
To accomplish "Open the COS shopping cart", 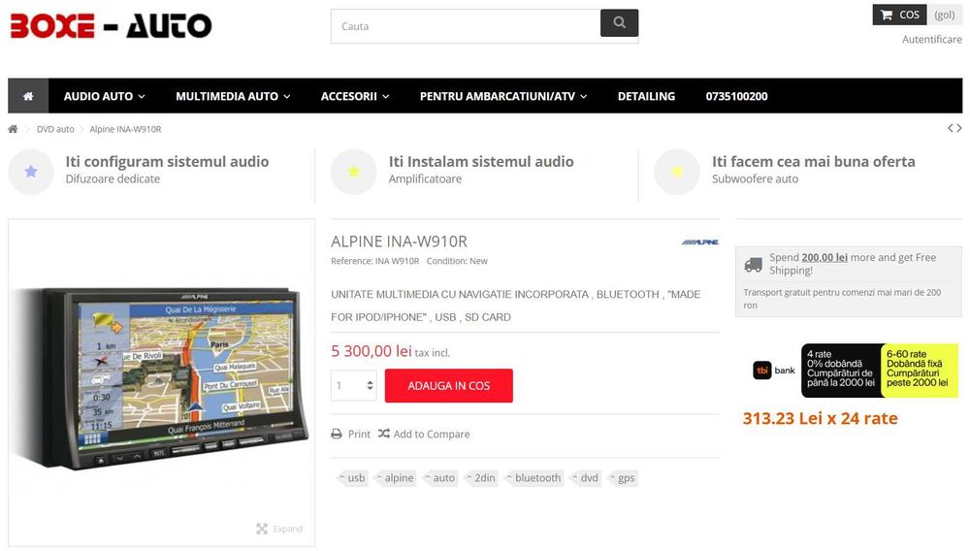I will (899, 15).
